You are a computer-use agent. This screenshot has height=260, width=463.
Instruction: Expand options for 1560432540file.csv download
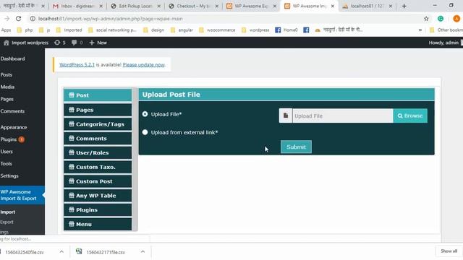[x=61, y=252]
